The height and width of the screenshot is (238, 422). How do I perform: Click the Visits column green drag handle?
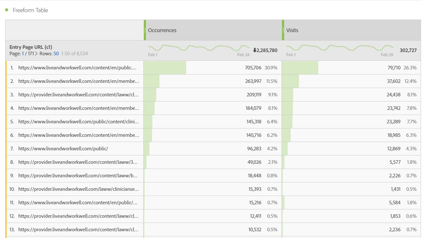[283, 30]
